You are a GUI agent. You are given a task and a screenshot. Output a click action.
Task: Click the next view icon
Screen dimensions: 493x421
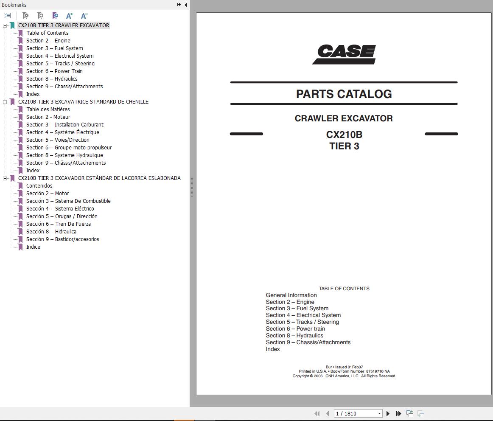(421, 413)
